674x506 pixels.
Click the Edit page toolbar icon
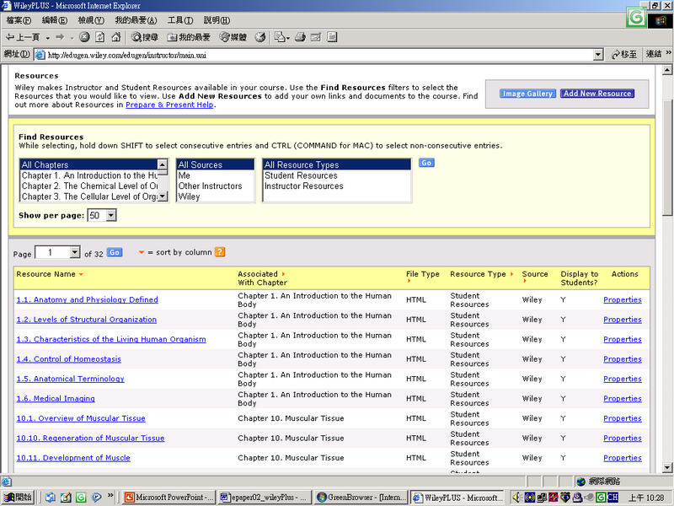click(x=316, y=37)
